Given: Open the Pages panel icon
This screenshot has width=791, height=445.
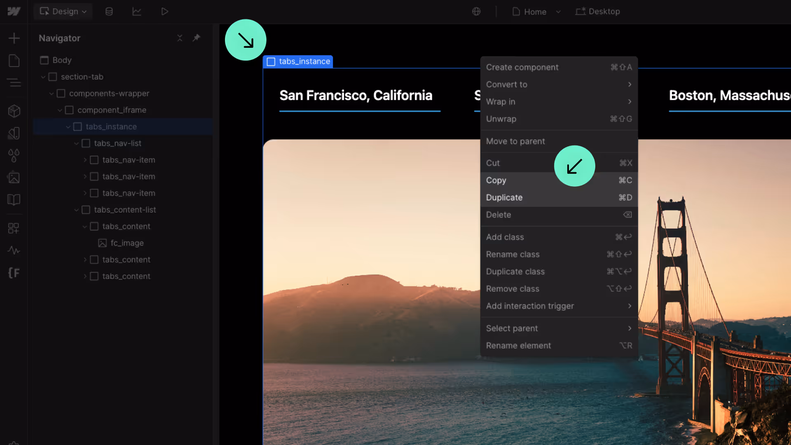Looking at the screenshot, I should (x=14, y=61).
